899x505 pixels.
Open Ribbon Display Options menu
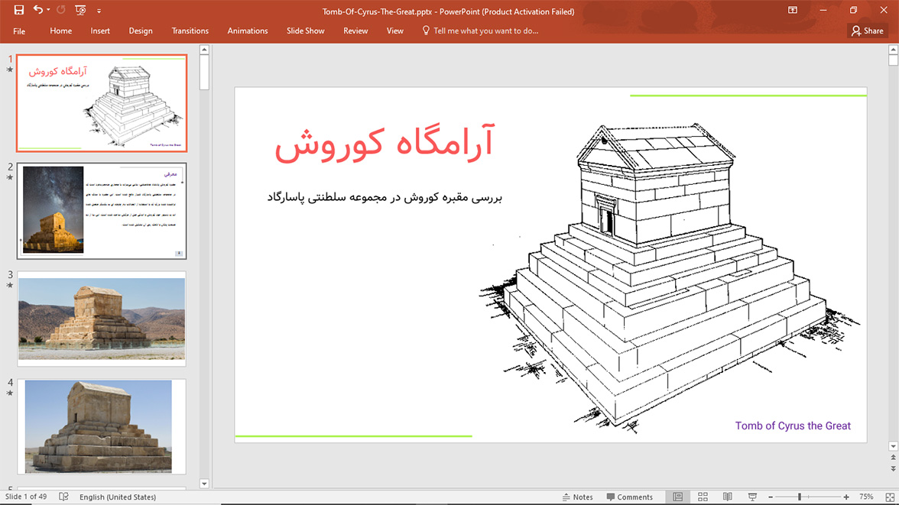coord(793,11)
